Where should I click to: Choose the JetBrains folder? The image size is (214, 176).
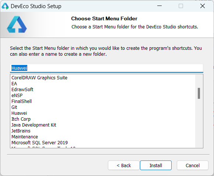point(21,131)
